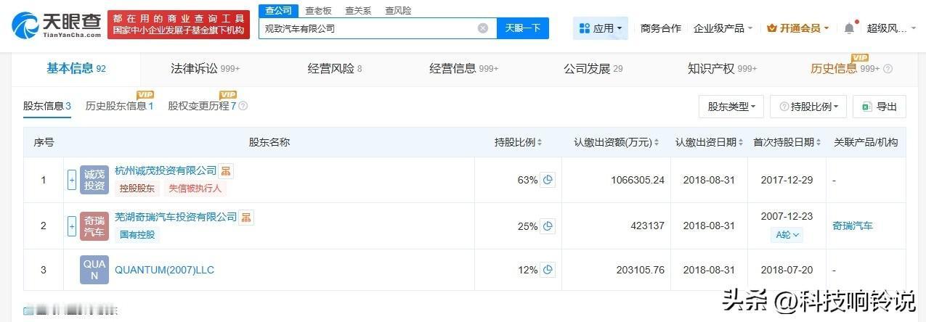Image resolution: width=926 pixels, height=322 pixels.
Task: Switch to 公司发展 tab
Action: 593,68
